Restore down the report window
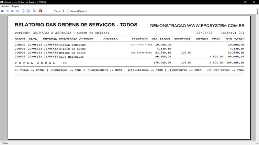The height and width of the screenshot is (145, 259). (245, 2)
